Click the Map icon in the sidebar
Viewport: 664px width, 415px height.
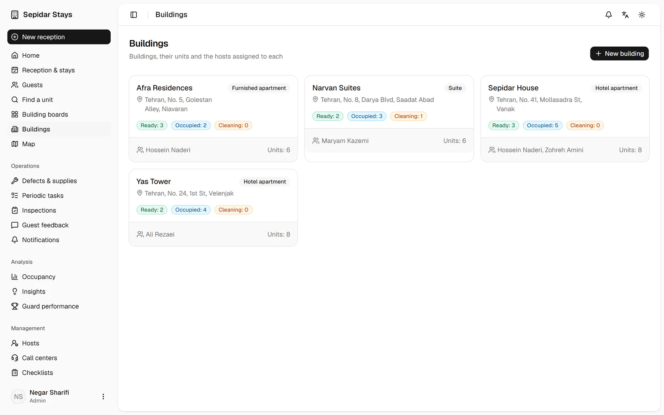coord(15,144)
